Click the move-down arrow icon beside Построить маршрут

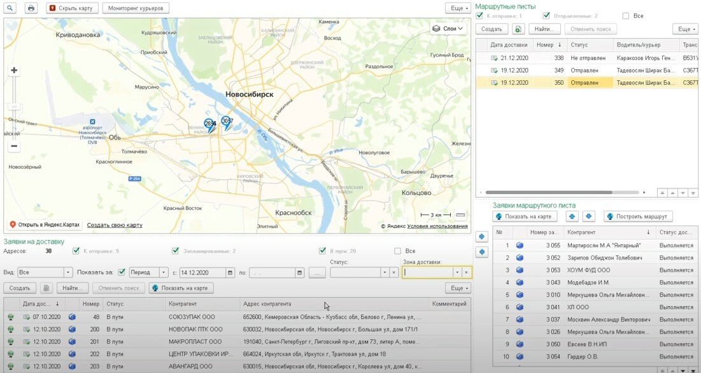point(589,216)
